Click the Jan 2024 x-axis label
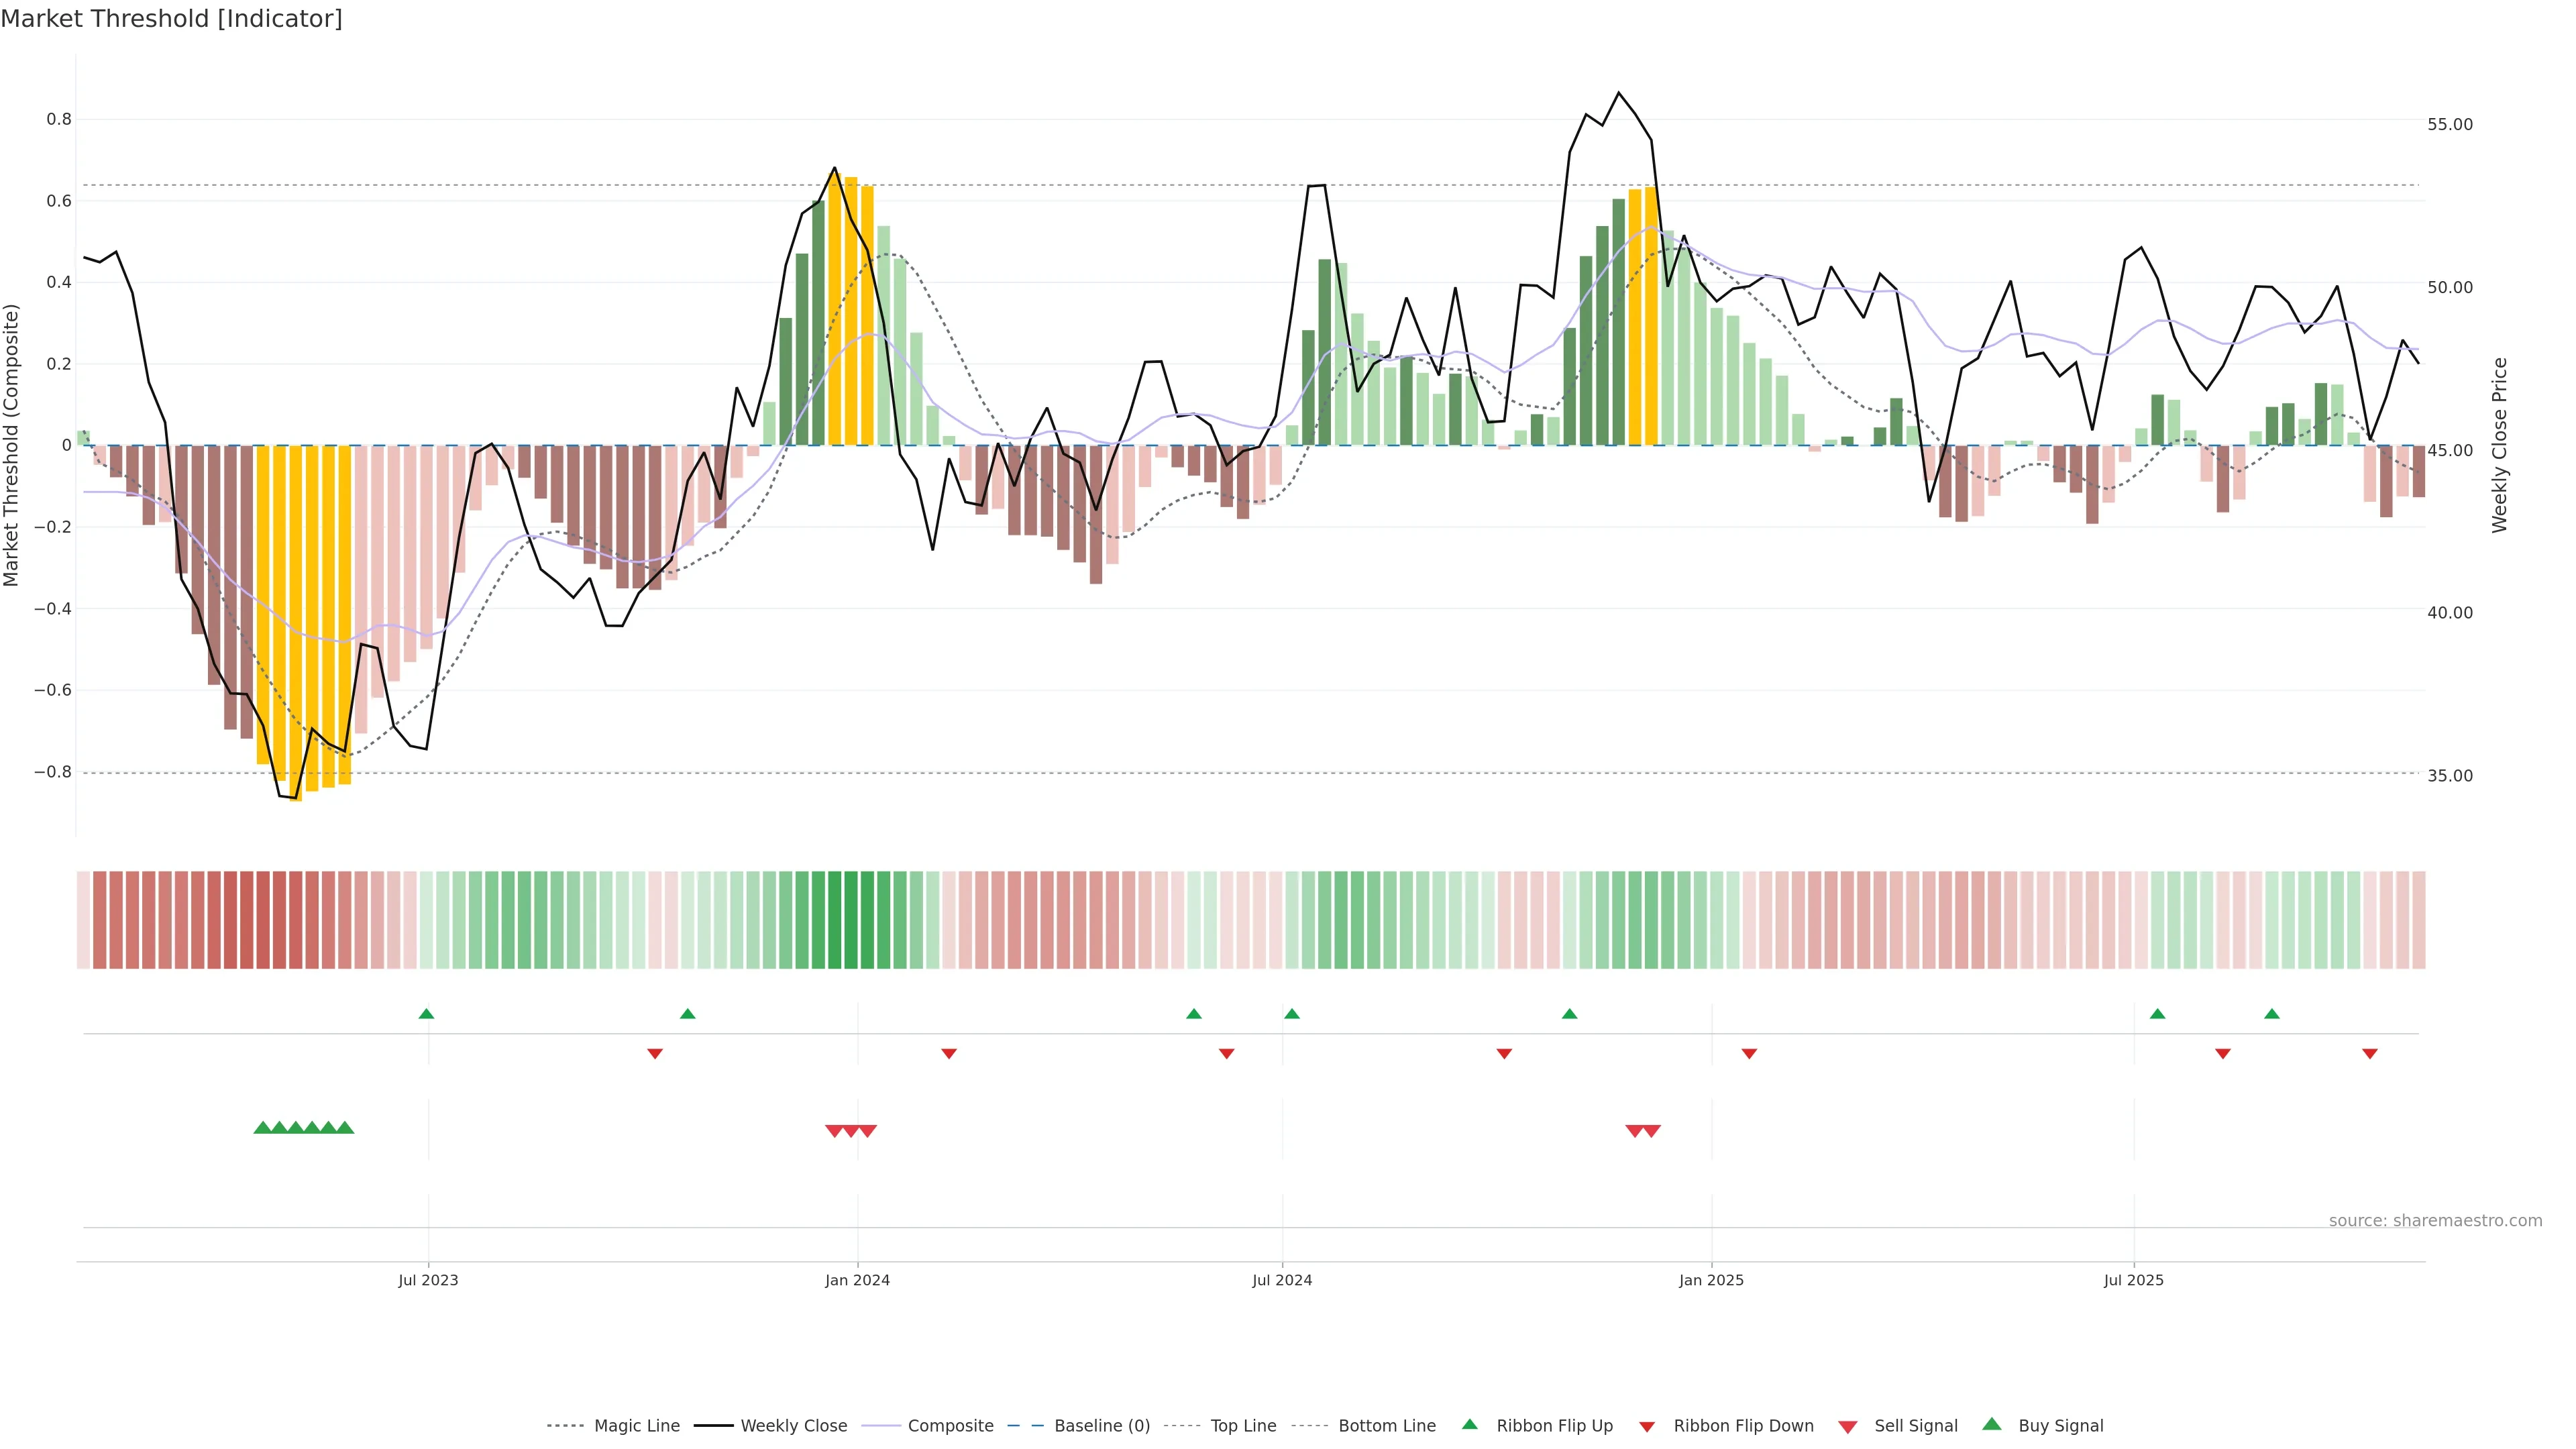2576x1449 pixels. click(857, 1280)
